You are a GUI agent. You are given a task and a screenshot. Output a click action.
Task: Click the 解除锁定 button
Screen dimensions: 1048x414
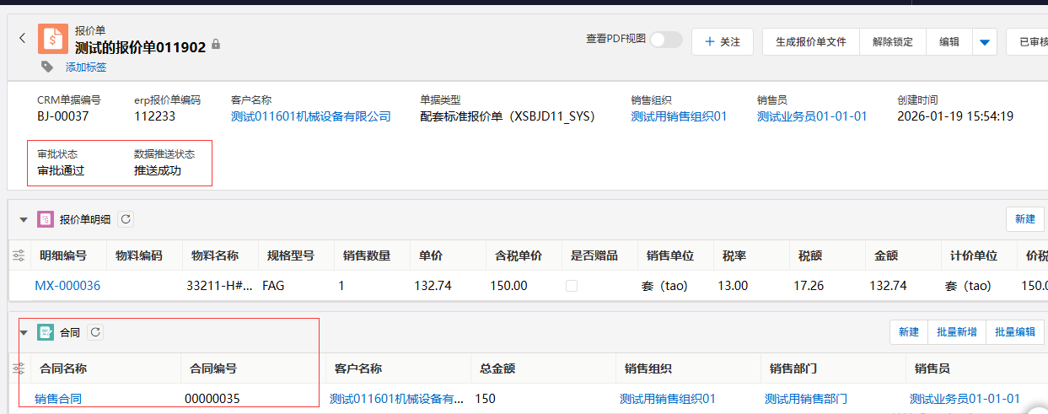coord(892,41)
